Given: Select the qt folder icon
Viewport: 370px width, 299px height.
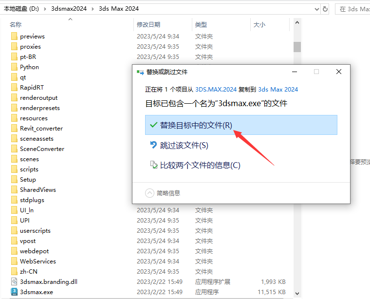Looking at the screenshot, I should point(14,77).
